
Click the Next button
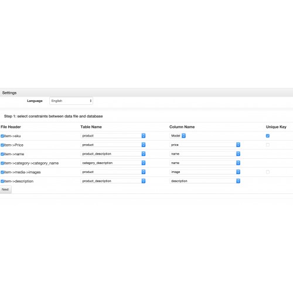click(5, 189)
